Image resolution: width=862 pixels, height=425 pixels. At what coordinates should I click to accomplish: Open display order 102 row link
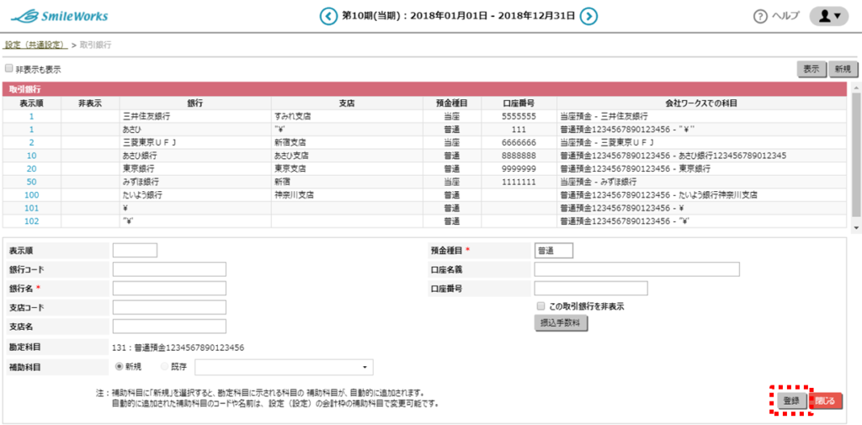[x=31, y=221]
